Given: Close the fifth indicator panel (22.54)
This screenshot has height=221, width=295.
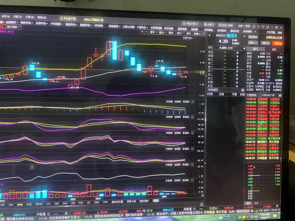Looking at the screenshot, I should [x=192, y=165].
